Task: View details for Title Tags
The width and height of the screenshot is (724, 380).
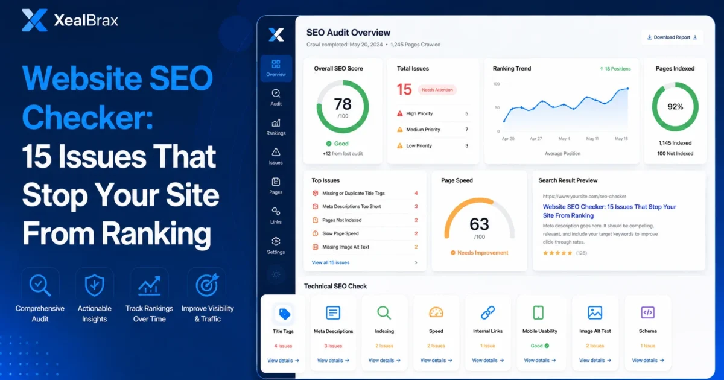Action: [x=283, y=361]
